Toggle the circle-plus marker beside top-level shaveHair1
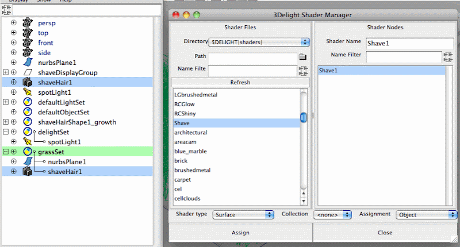 (x=13, y=82)
